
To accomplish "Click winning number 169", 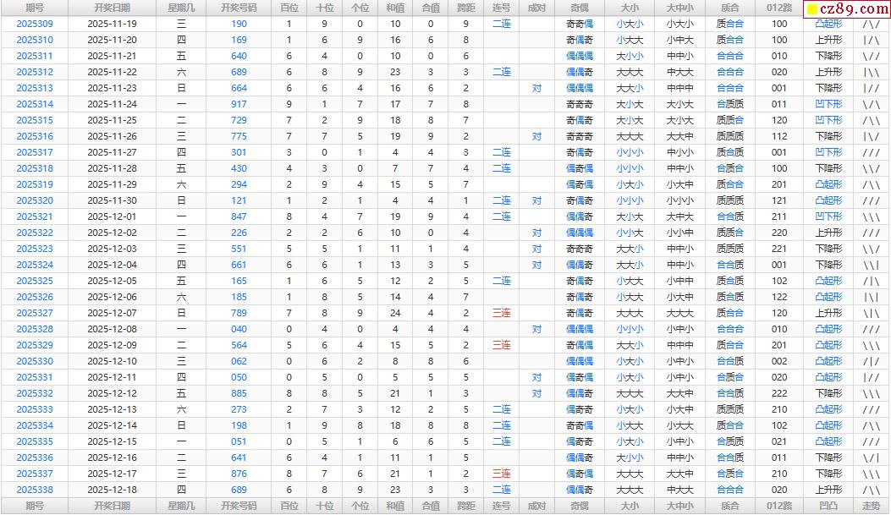I will tap(239, 40).
